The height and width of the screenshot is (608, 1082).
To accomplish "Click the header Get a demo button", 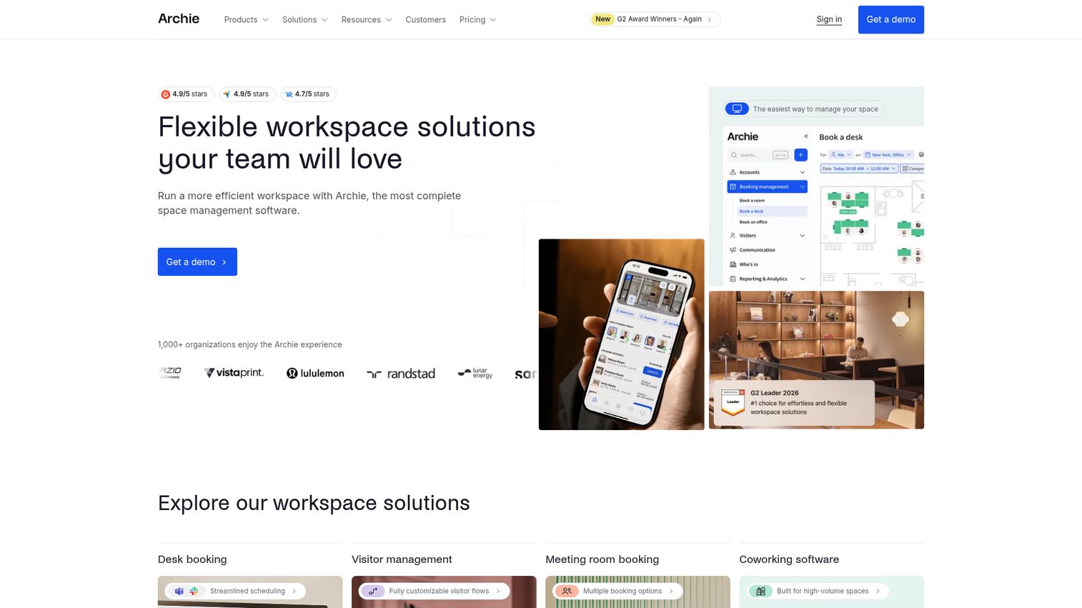I will coord(890,19).
